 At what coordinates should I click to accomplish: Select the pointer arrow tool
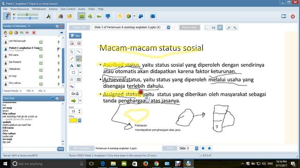click(72, 52)
